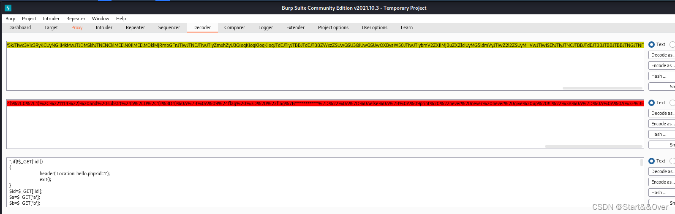675x214 pixels.
Task: Select Text radio for the second decoder box
Action: pos(651,103)
